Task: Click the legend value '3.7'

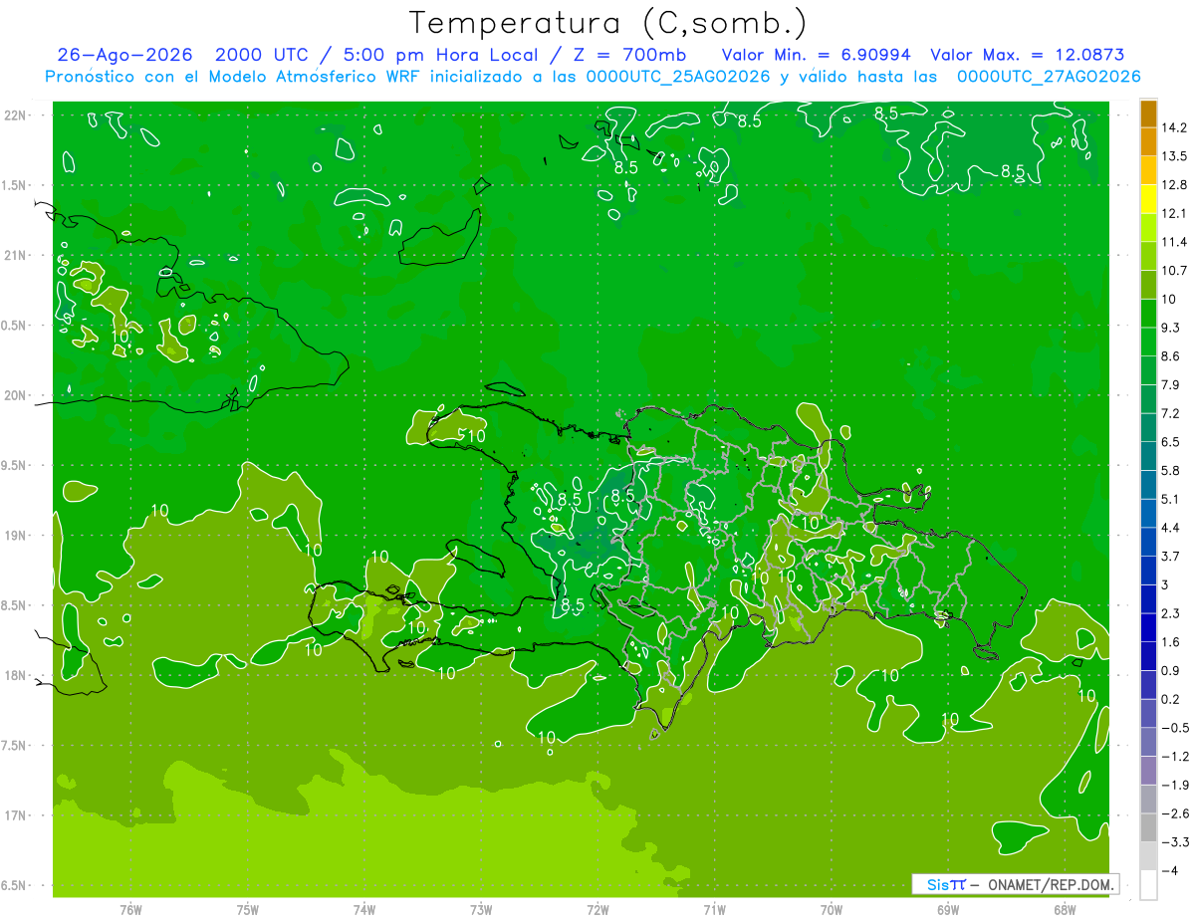Action: click(1171, 557)
